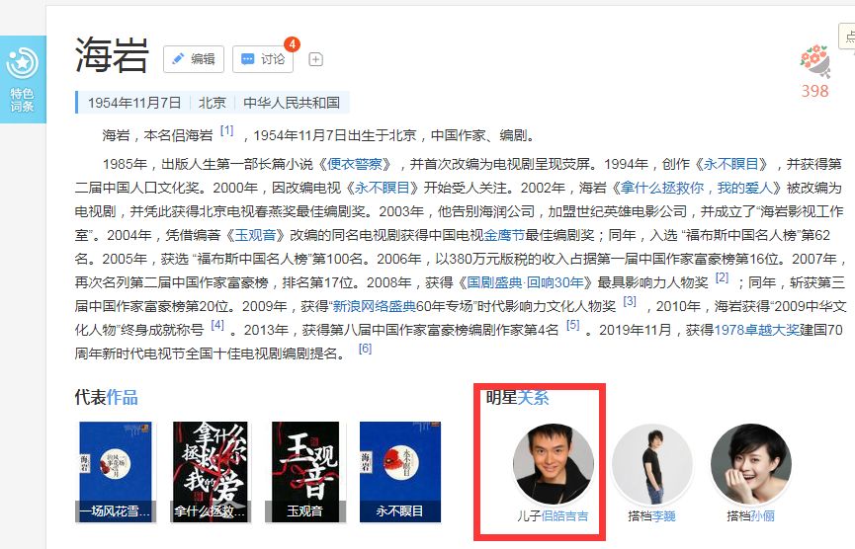855x549 pixels.
Task: Select the 拿什么拯救 book cover thumbnail
Action: tap(211, 472)
